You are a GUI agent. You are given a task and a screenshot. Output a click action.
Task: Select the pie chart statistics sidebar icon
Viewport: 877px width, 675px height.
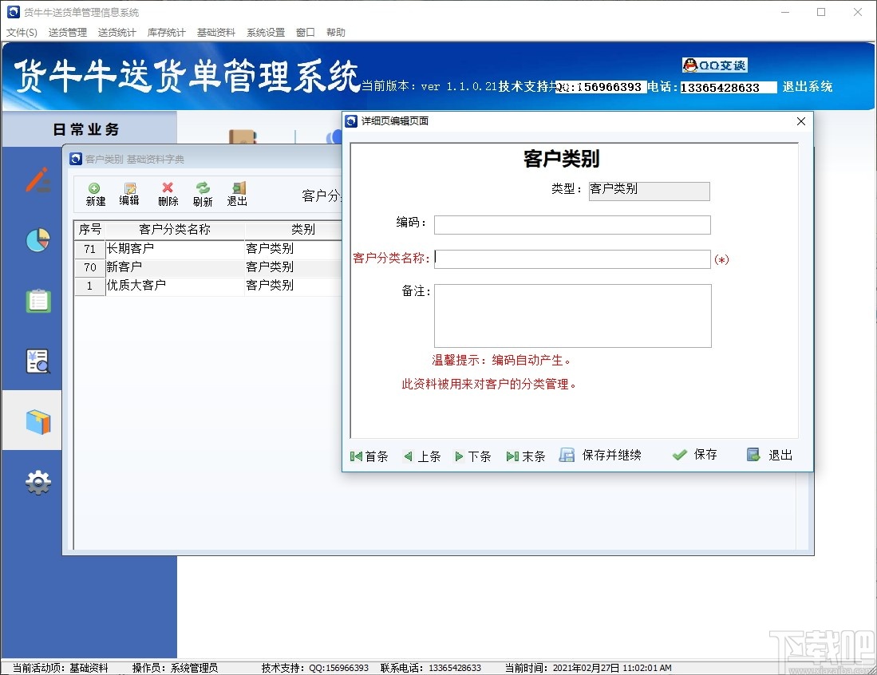click(x=36, y=240)
